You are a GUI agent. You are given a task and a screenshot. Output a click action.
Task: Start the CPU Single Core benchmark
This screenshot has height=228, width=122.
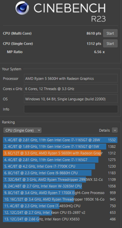[x=110, y=44]
